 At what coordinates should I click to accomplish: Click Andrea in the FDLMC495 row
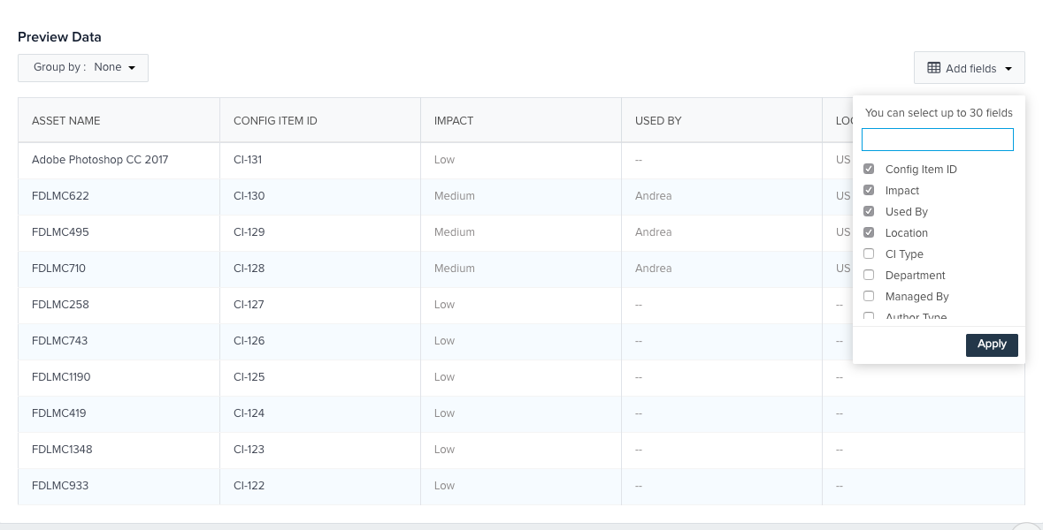click(x=653, y=231)
